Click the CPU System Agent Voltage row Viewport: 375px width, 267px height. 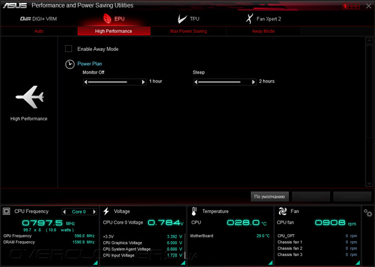point(142,249)
